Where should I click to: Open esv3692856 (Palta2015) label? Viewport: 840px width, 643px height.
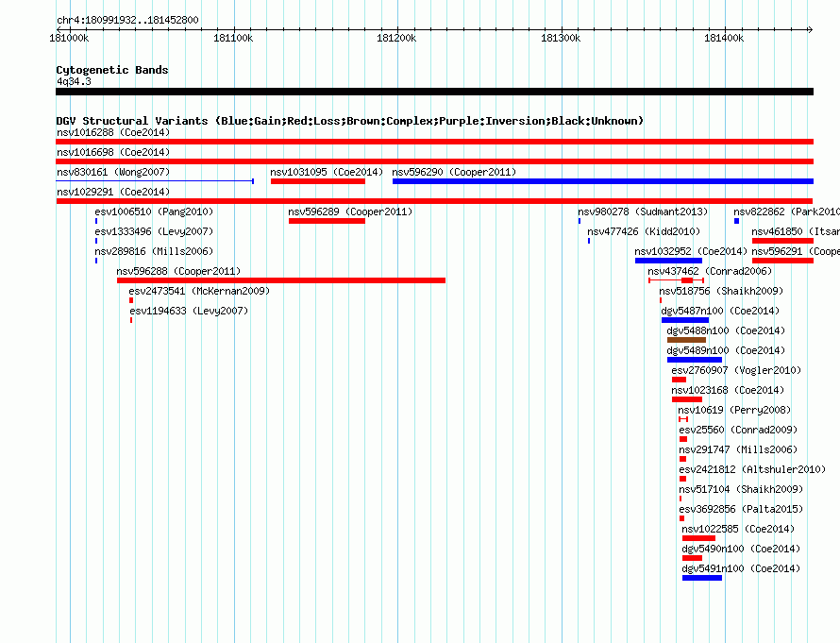point(741,509)
